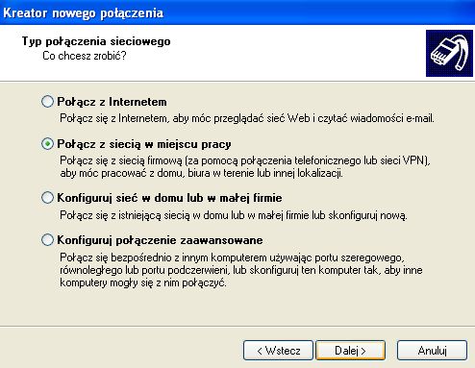Select Połącz z siecią w miejscu pracy option

47,144
